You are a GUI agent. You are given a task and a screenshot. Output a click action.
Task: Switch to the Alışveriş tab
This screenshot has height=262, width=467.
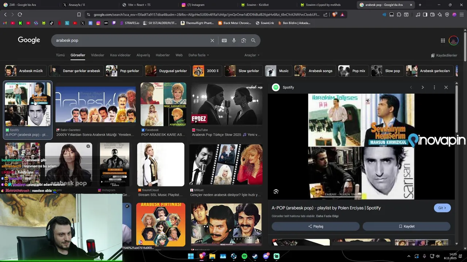click(x=143, y=55)
